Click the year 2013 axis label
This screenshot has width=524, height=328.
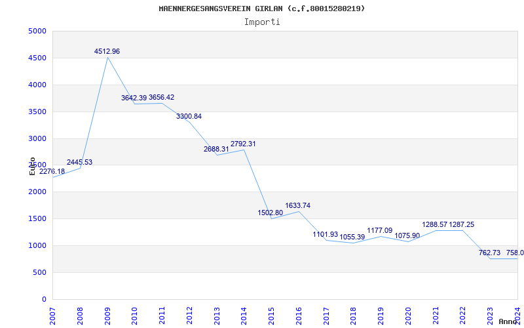coord(217,316)
